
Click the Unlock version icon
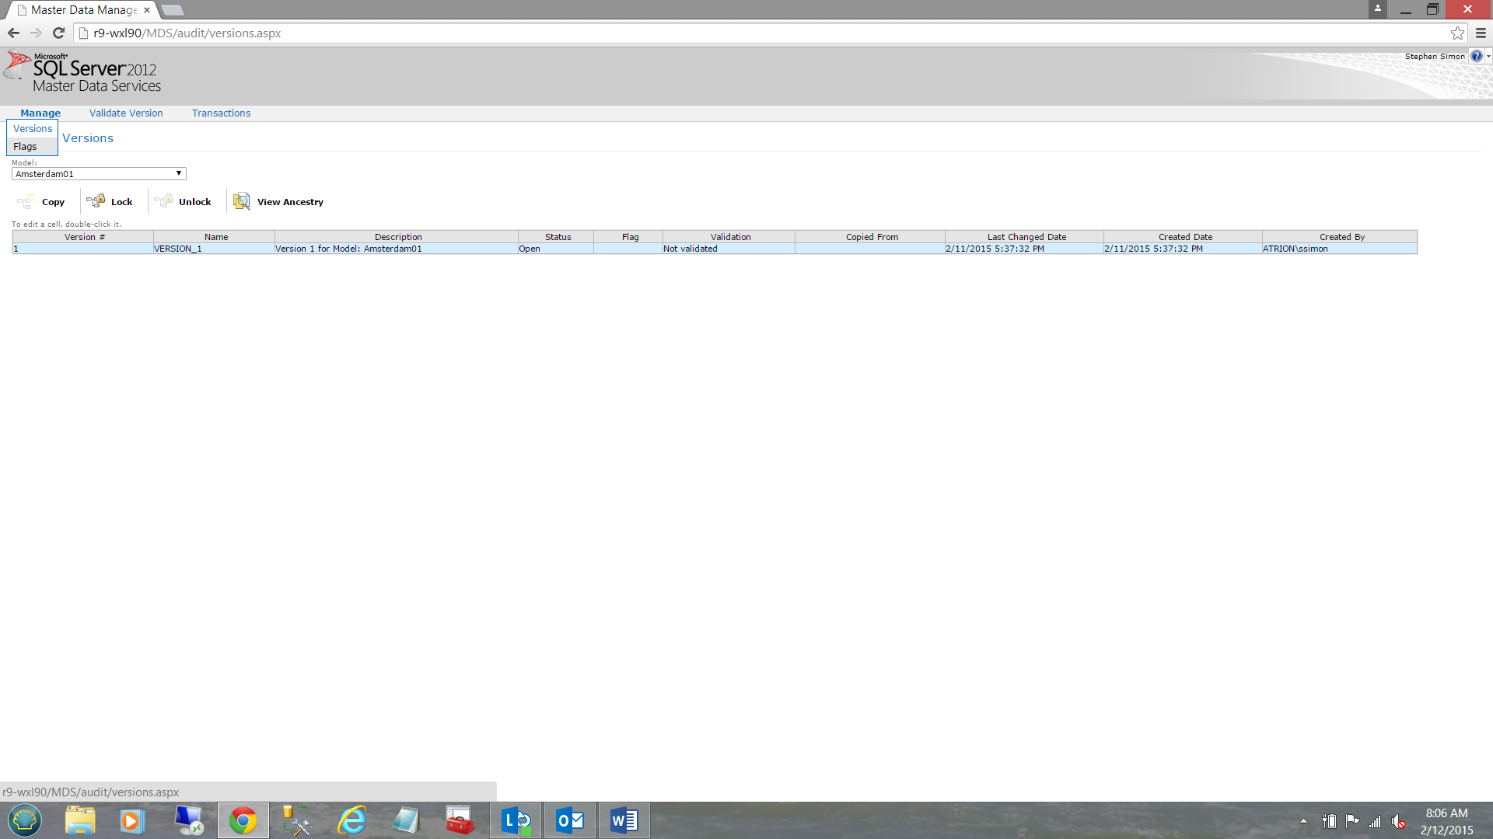click(x=163, y=201)
